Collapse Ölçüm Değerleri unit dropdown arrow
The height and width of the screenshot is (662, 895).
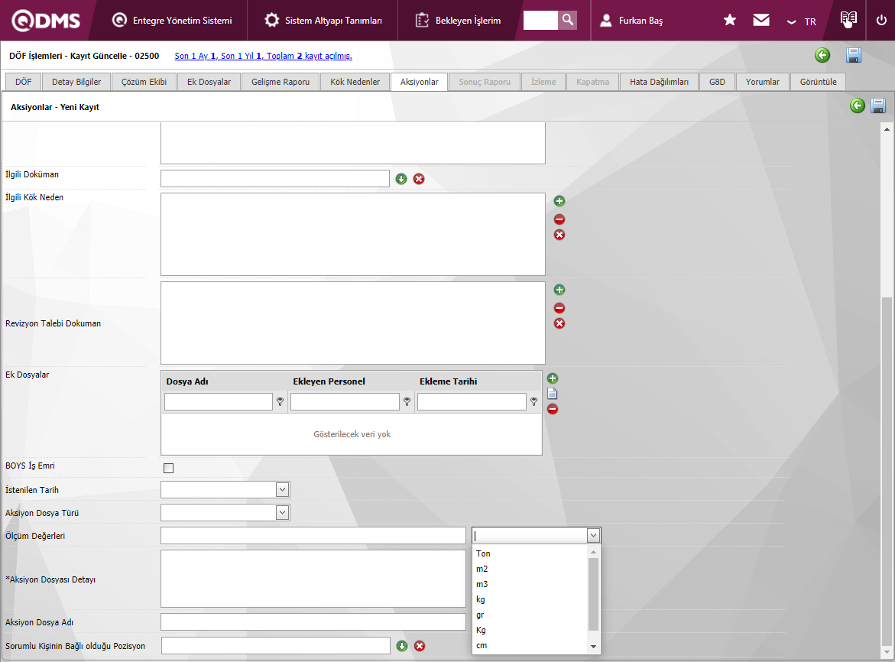593,535
